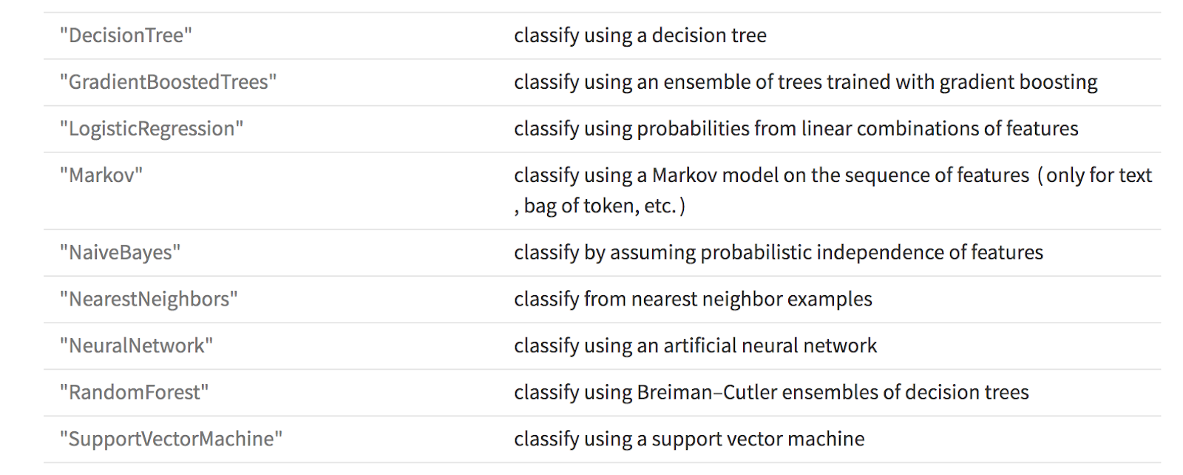Click the "NaiveBayes" method name

(x=120, y=252)
